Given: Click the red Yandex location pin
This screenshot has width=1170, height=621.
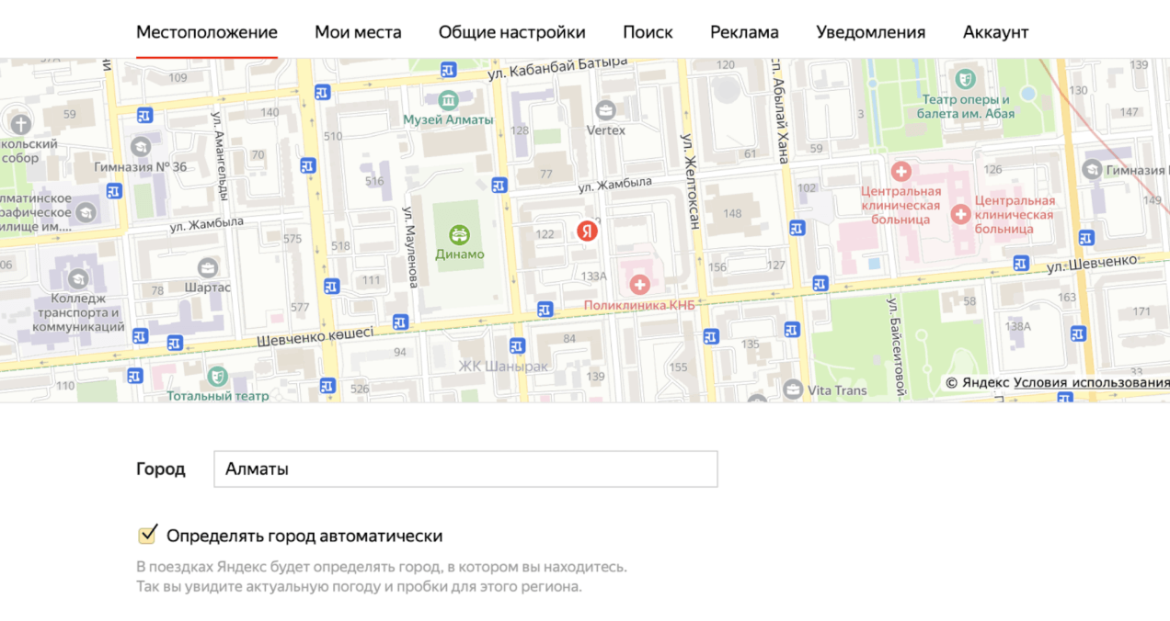Looking at the screenshot, I should click(x=587, y=231).
